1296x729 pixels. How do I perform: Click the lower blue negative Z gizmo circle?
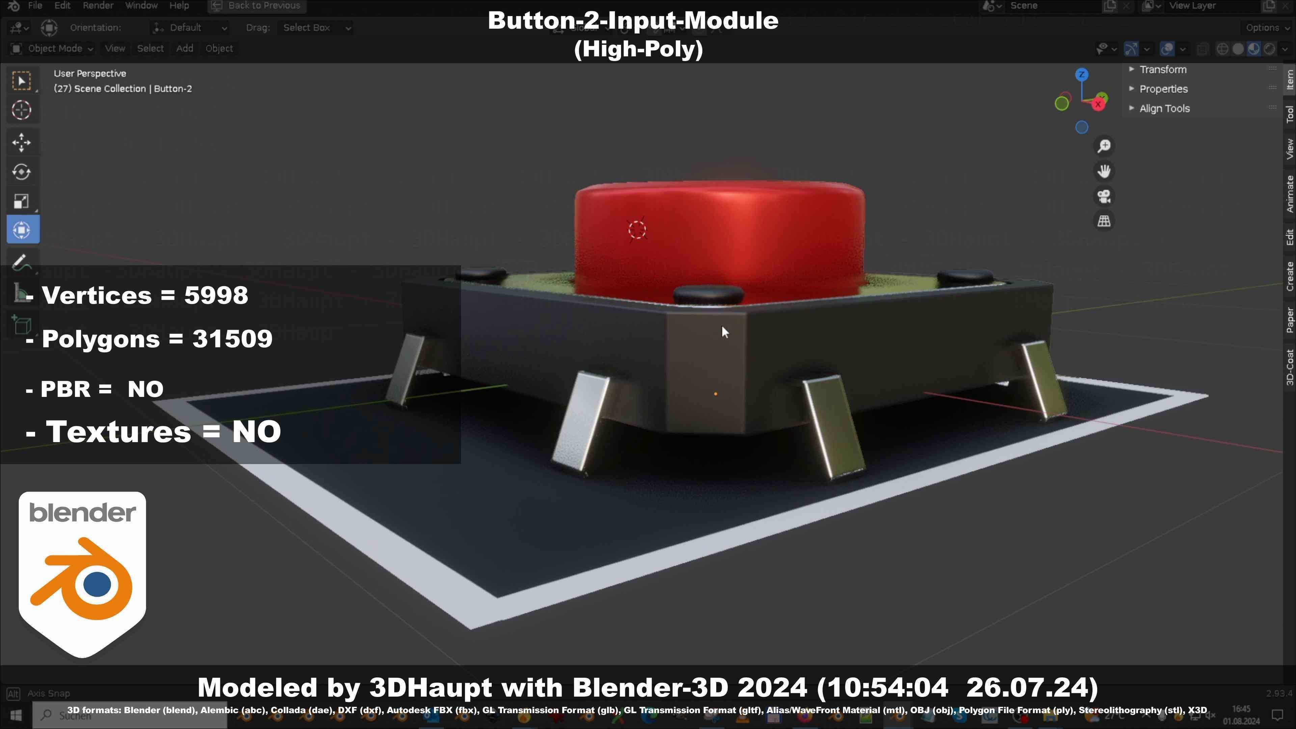(x=1082, y=128)
